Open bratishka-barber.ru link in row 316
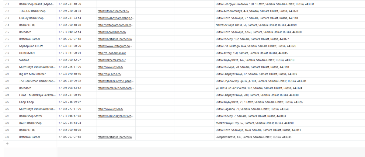This screenshot has height=157, width=365. 115,39
